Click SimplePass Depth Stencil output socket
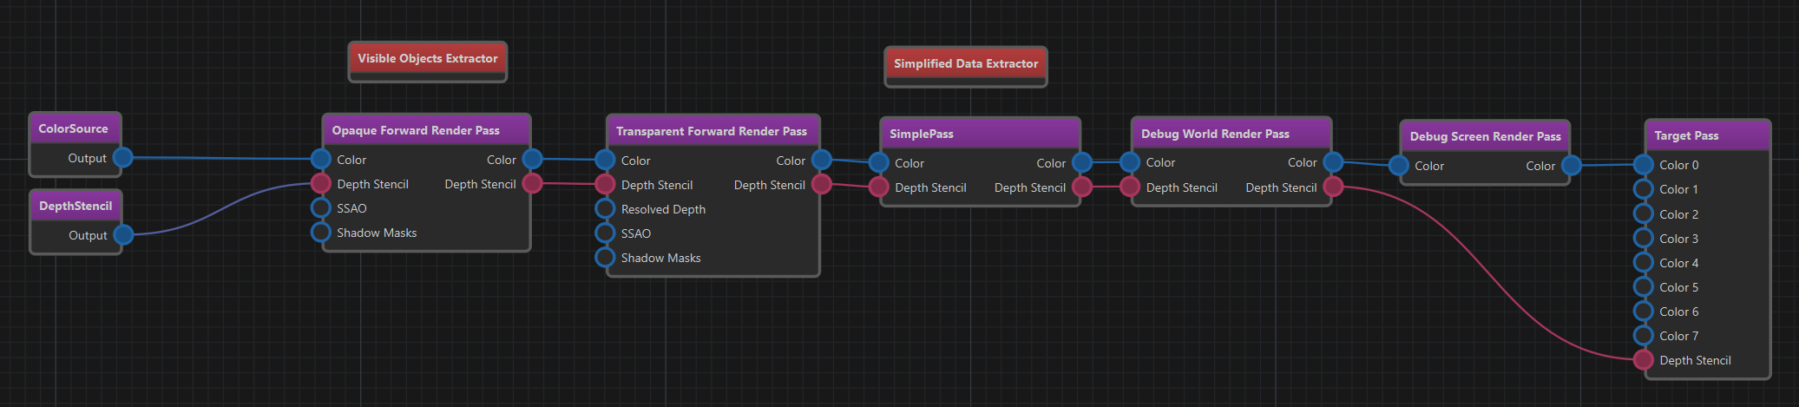 tap(1082, 187)
